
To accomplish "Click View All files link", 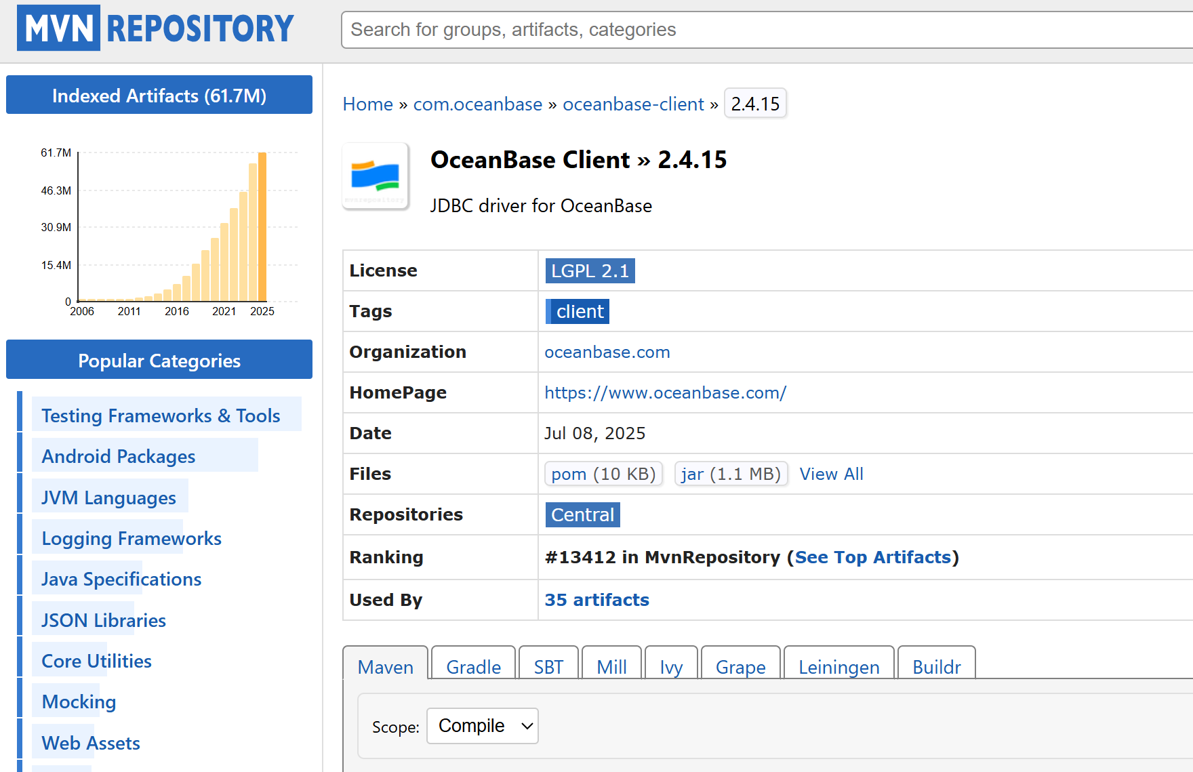I will [831, 474].
